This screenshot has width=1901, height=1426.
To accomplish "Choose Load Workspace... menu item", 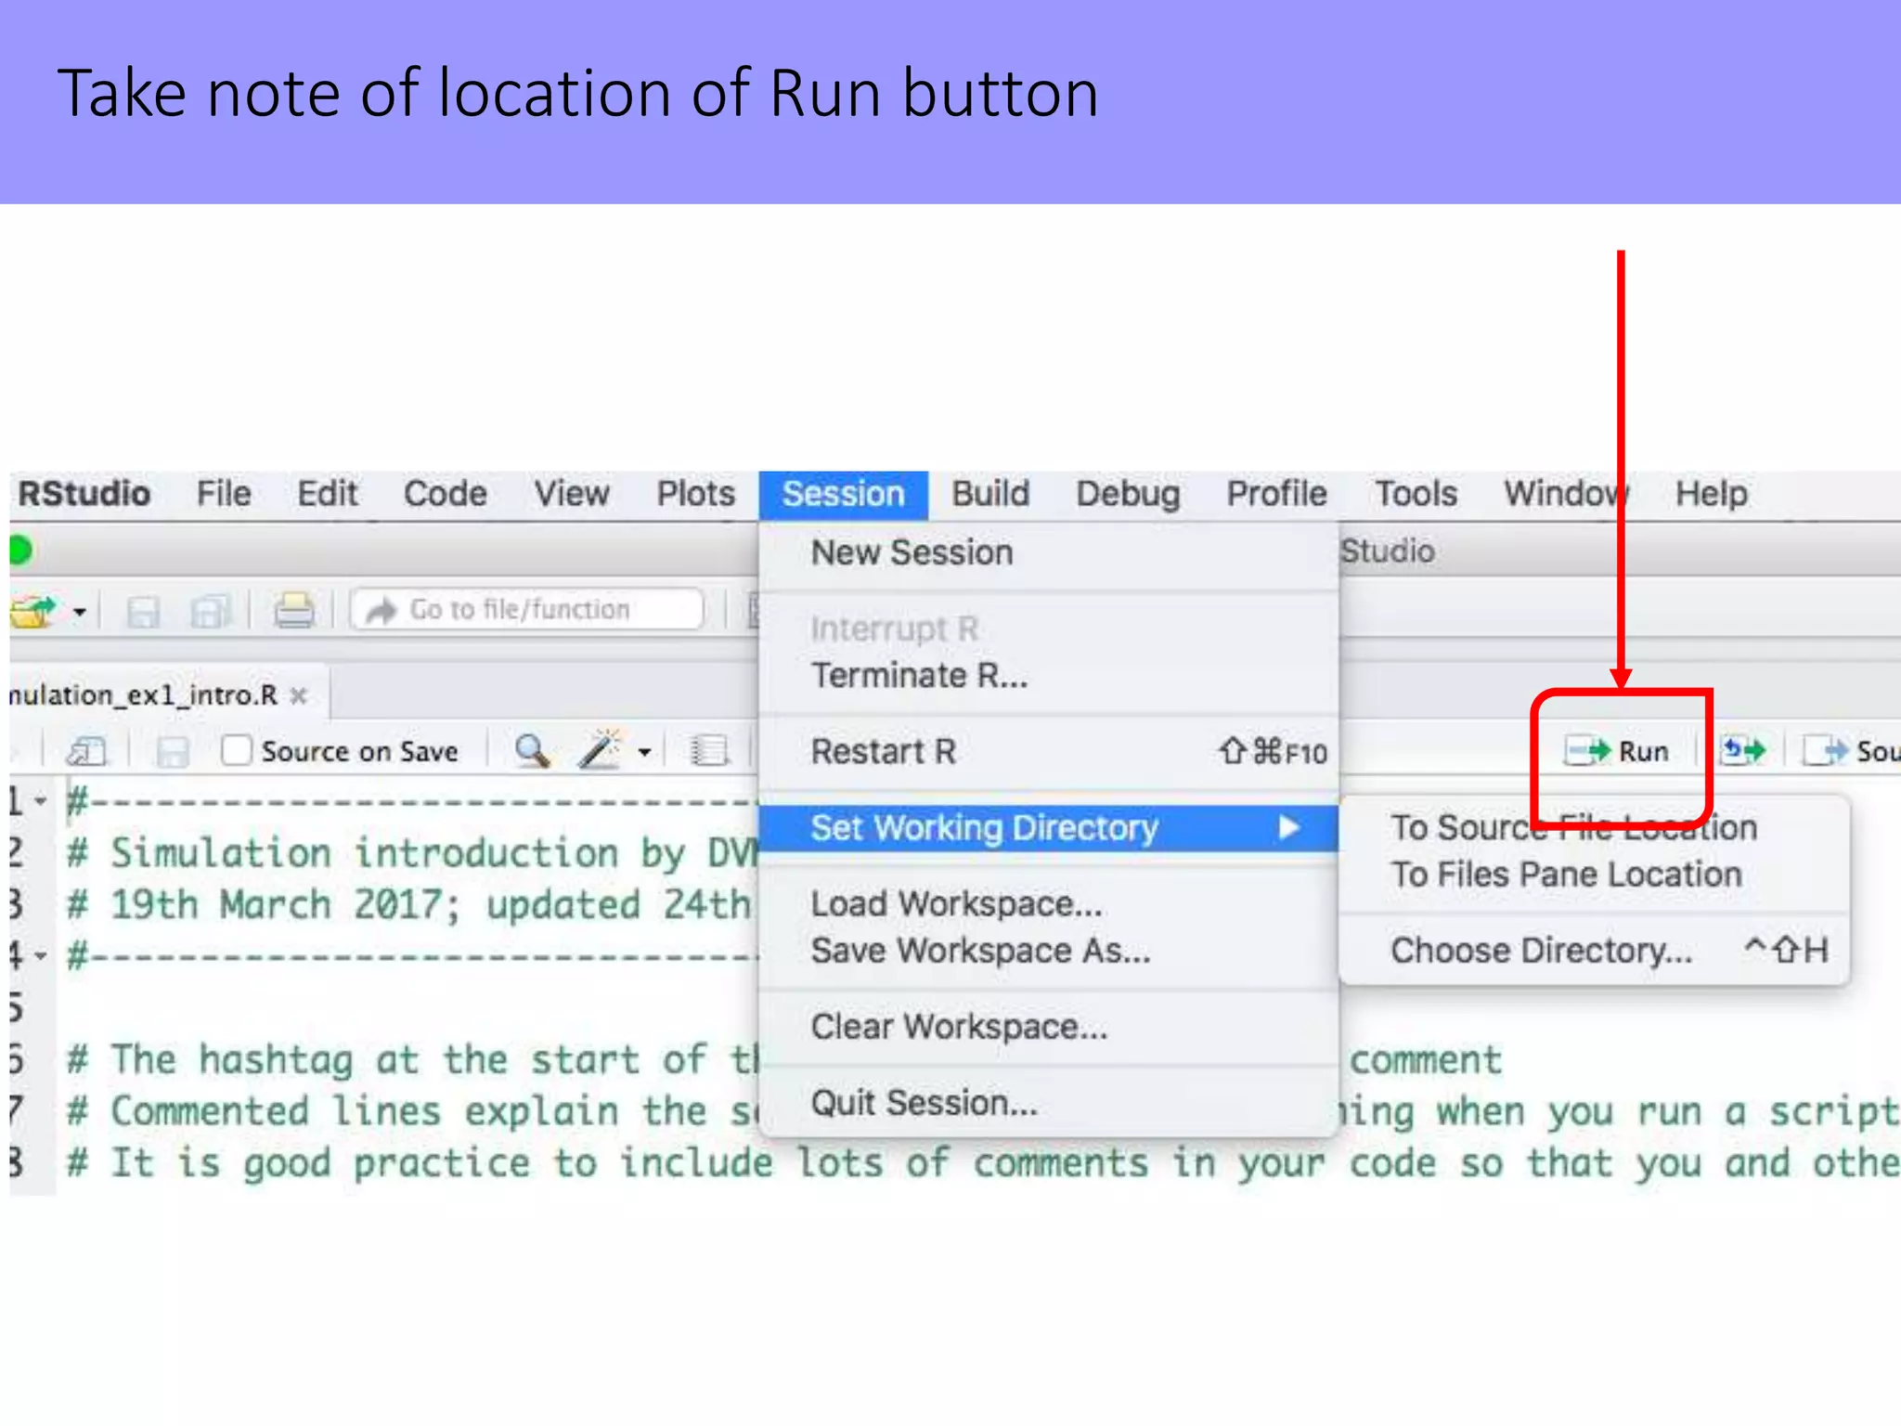I will tap(1049, 904).
